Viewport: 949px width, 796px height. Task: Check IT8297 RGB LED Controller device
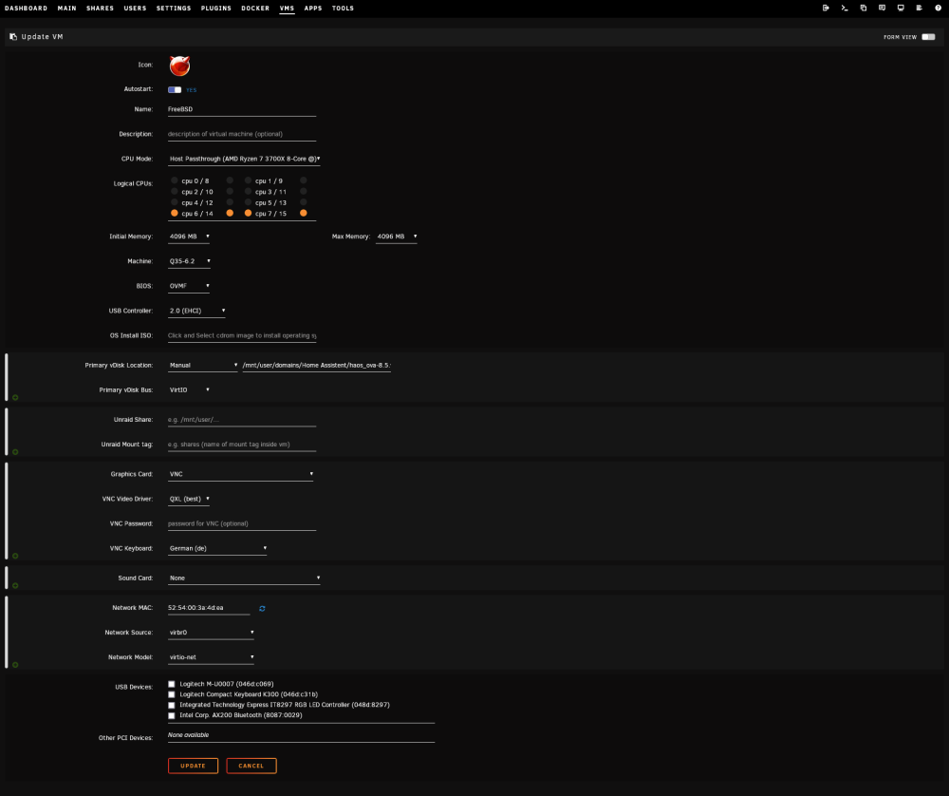[x=171, y=705]
